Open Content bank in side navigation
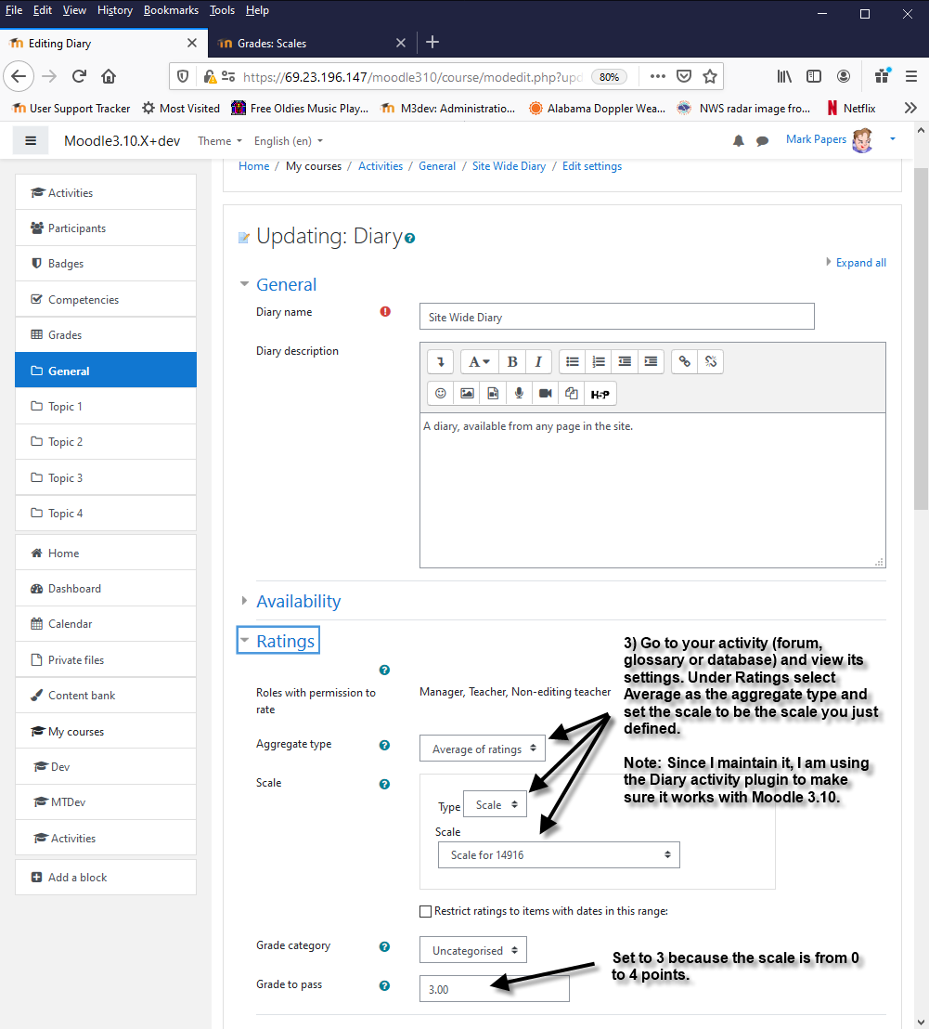The height and width of the screenshot is (1029, 929). pos(106,695)
